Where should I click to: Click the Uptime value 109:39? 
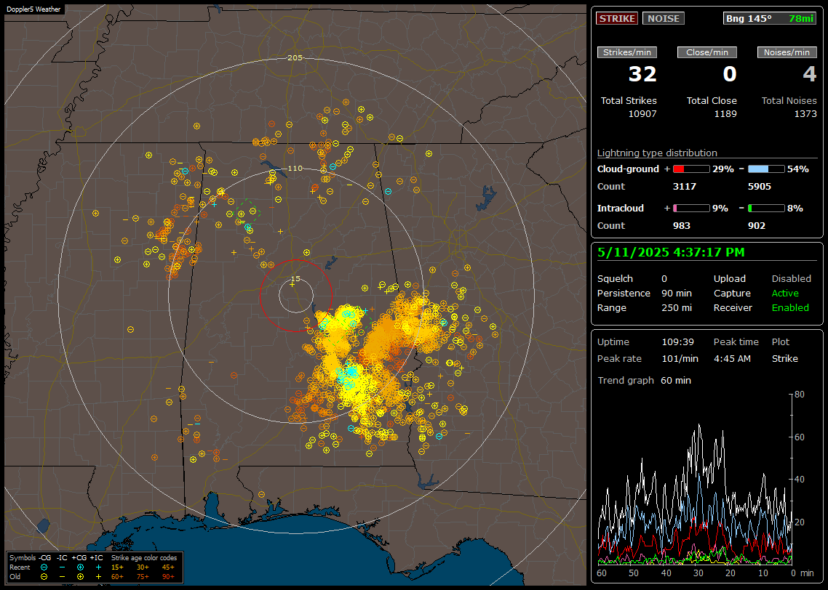677,342
